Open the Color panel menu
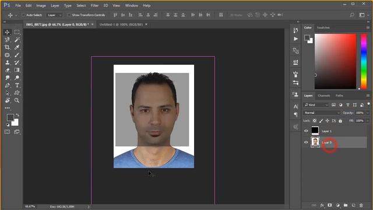This screenshot has height=210, width=373. [x=368, y=27]
